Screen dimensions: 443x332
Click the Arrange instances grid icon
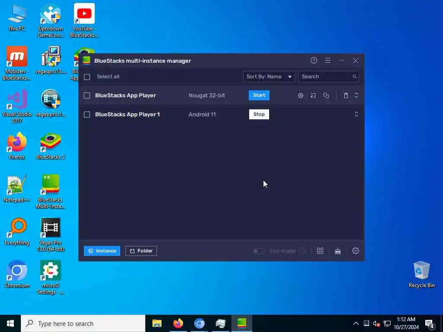(x=320, y=251)
